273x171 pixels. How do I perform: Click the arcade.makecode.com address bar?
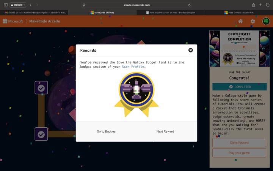(136, 5)
